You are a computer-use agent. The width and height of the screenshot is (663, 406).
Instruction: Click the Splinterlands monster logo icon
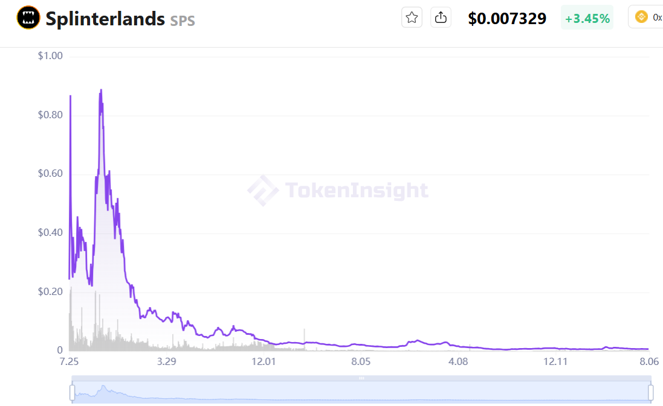coord(28,17)
